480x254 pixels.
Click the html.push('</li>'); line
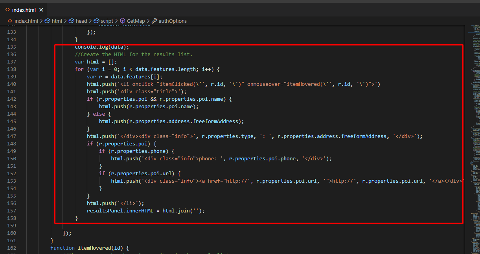[x=116, y=203]
